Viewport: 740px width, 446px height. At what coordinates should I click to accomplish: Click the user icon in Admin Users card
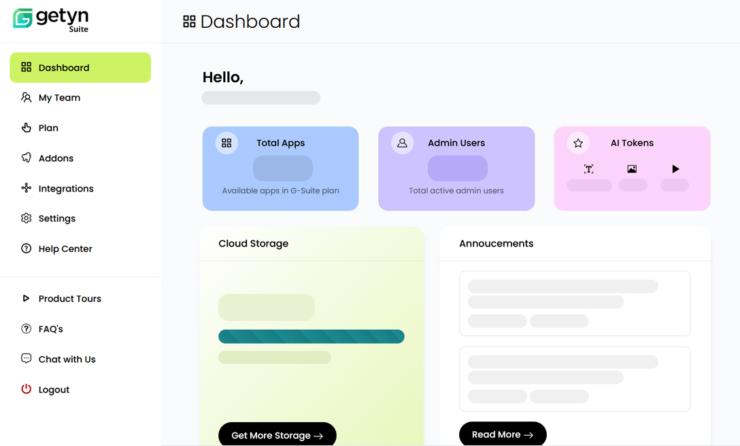pyautogui.click(x=402, y=143)
